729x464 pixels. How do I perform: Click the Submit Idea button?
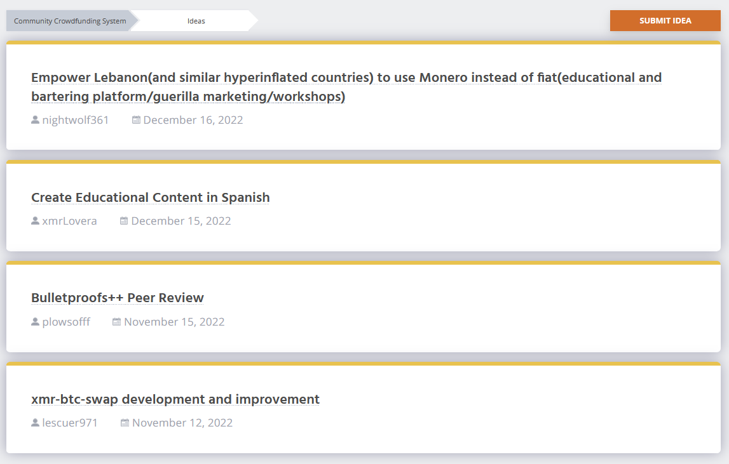[x=665, y=20]
